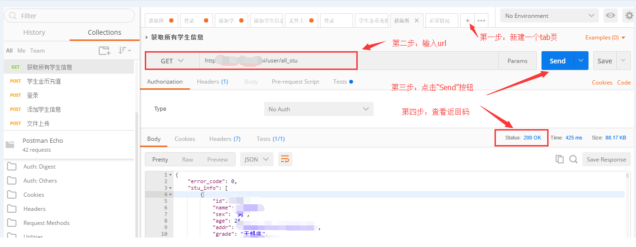Viewport: 636px width, 247px height.
Task: Switch response view to Raw
Action: pyautogui.click(x=188, y=159)
